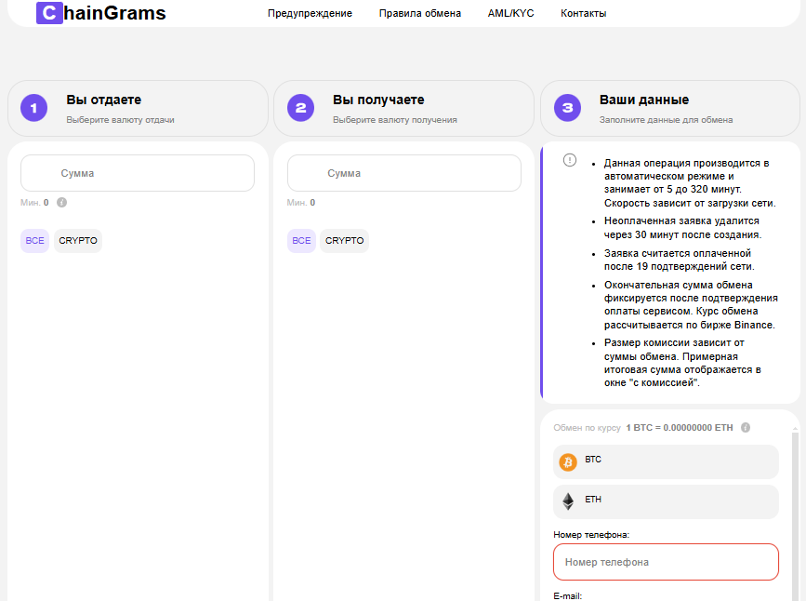Click the Номер телефона input field
Viewport: 806px width, 601px height.
click(x=666, y=562)
